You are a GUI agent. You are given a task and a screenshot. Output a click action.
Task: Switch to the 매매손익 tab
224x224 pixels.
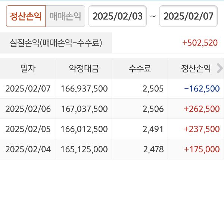(65, 16)
